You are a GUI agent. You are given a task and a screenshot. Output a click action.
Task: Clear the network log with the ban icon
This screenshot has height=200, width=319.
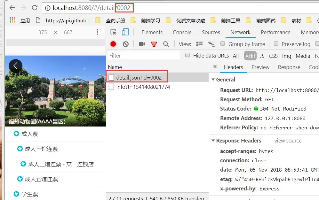pos(126,44)
